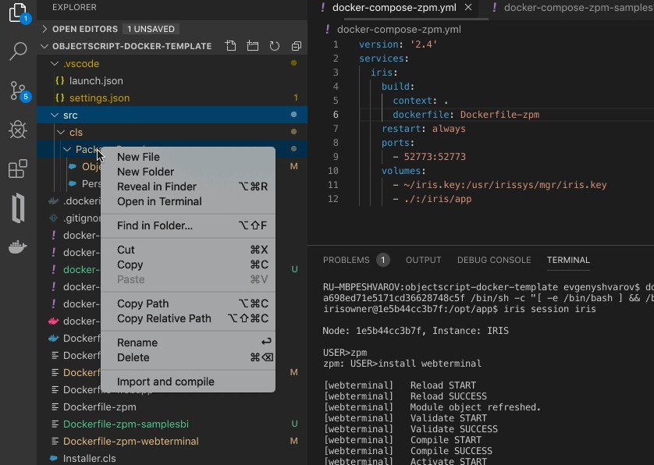Screen dimensions: 654x465
Task: Switch to the Problems panel tab
Action: tap(346, 260)
